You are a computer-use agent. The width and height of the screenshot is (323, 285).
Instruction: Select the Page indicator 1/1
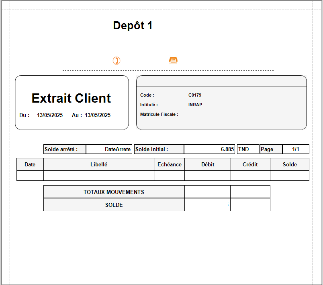coord(296,149)
